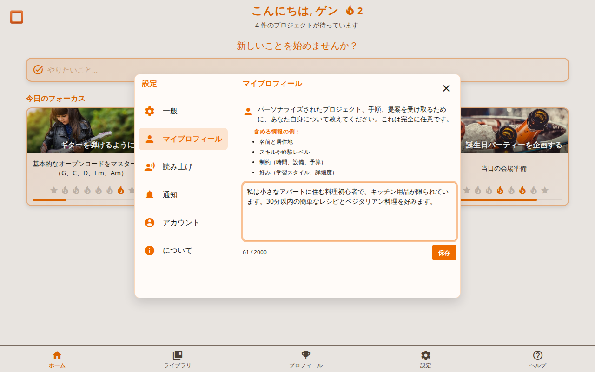
Task: Click the 今日のフォーカス heading
Action: [55, 99]
